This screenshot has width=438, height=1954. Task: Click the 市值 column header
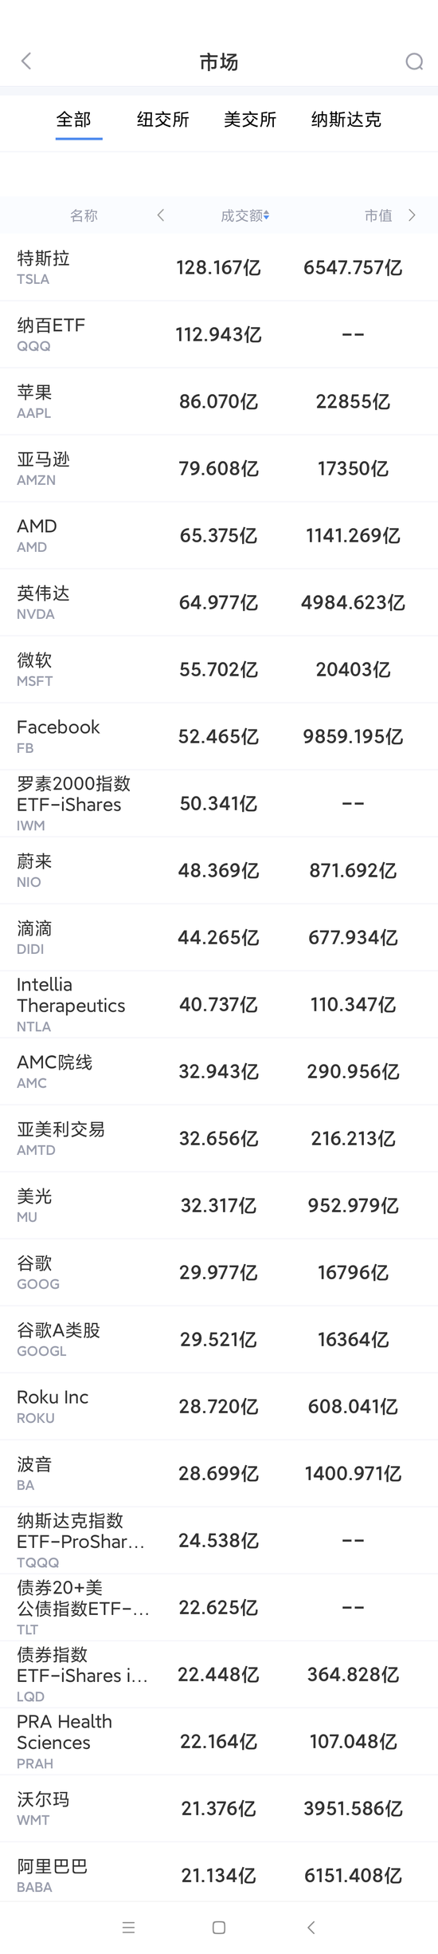tap(378, 215)
